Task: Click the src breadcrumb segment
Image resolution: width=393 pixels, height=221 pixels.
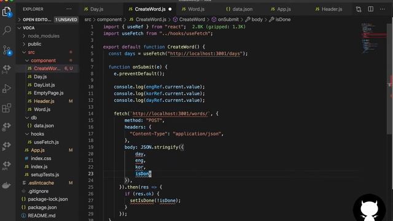Action: 88,20
